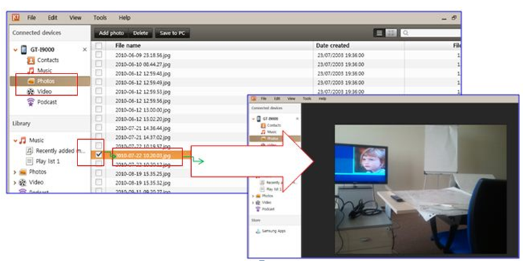Click the photo search field
The image size is (524, 261).
[x=431, y=33]
